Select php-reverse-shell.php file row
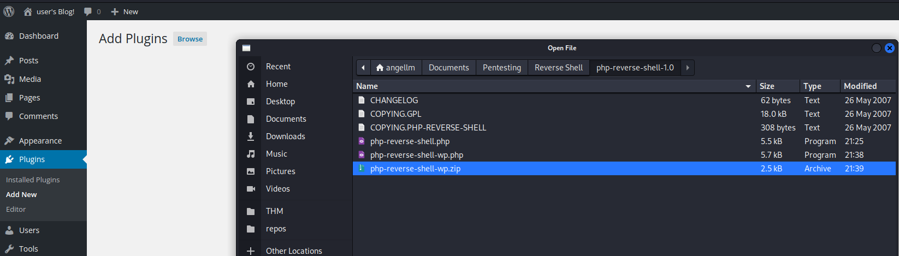Viewport: 899px width, 256px height. tap(624, 141)
